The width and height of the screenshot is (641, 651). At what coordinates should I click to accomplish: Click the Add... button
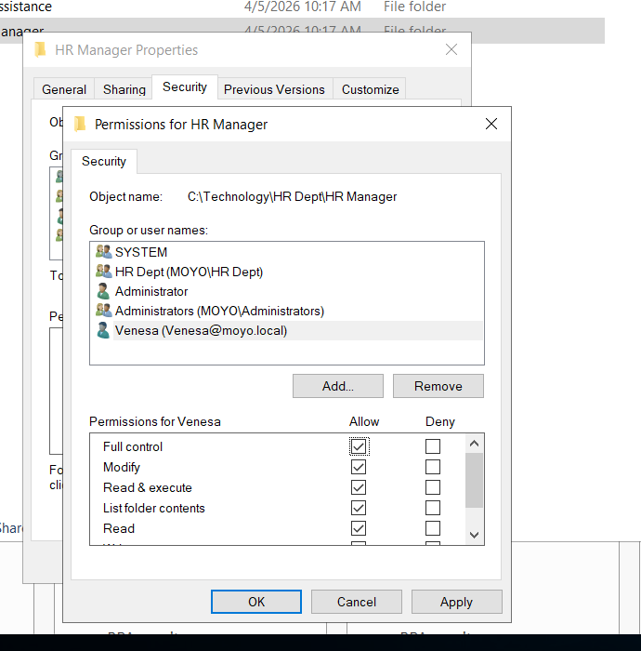click(338, 386)
